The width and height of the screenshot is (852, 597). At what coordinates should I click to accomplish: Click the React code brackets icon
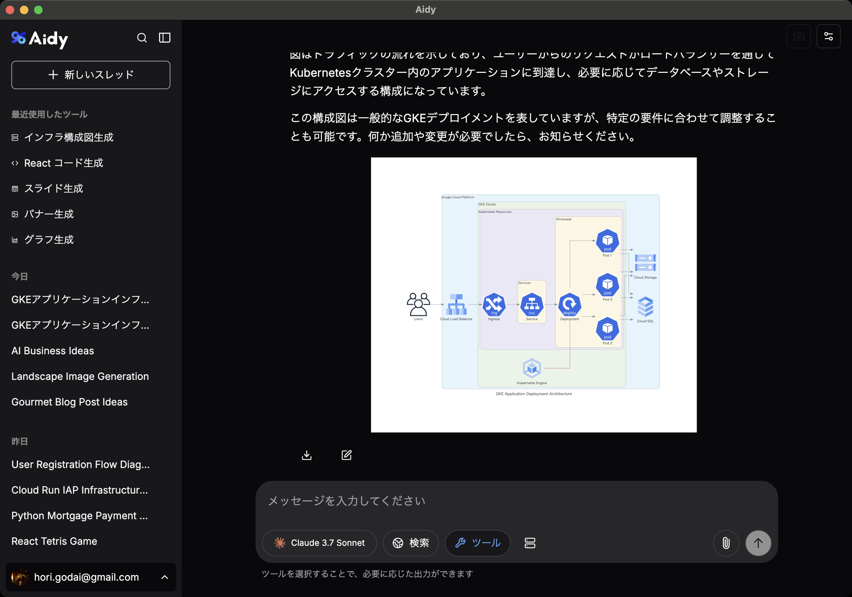15,163
